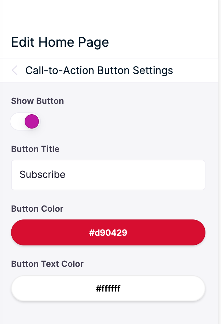
Task: Toggle the Show Button switch
Action: tap(25, 121)
